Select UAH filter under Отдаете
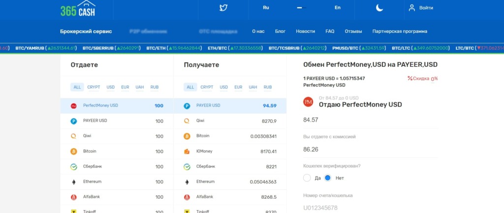 [139, 87]
